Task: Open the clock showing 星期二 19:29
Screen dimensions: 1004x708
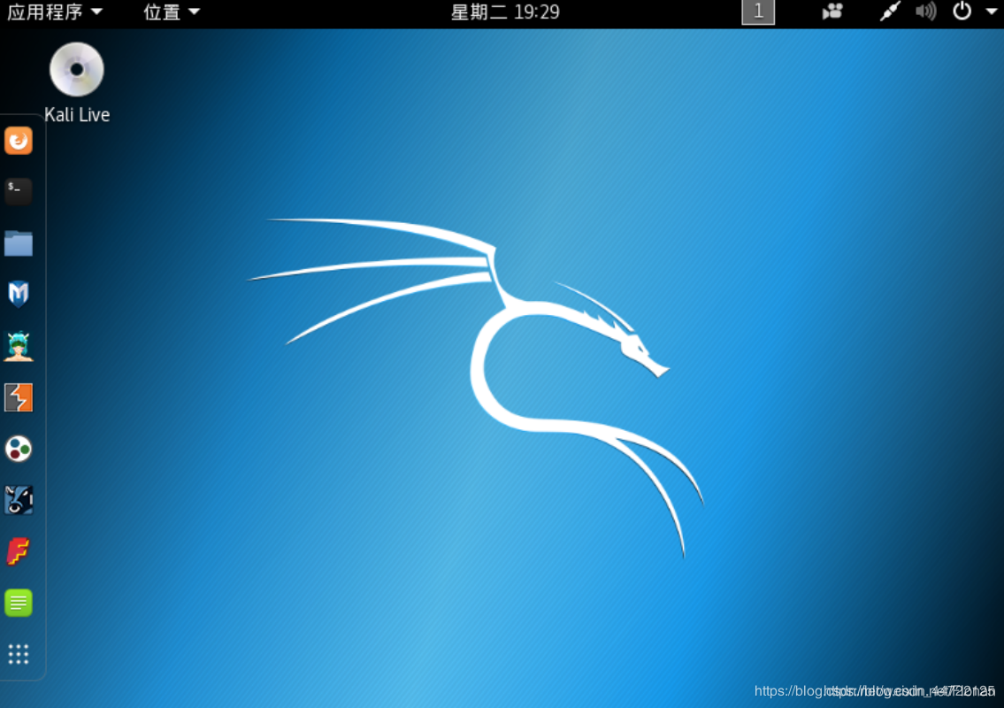Action: (x=504, y=12)
